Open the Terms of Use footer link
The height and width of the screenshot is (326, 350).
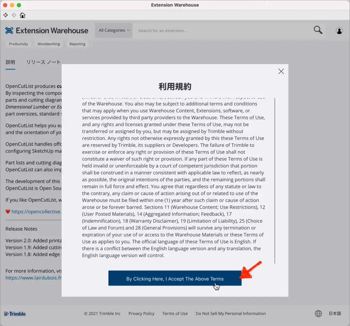point(175,313)
